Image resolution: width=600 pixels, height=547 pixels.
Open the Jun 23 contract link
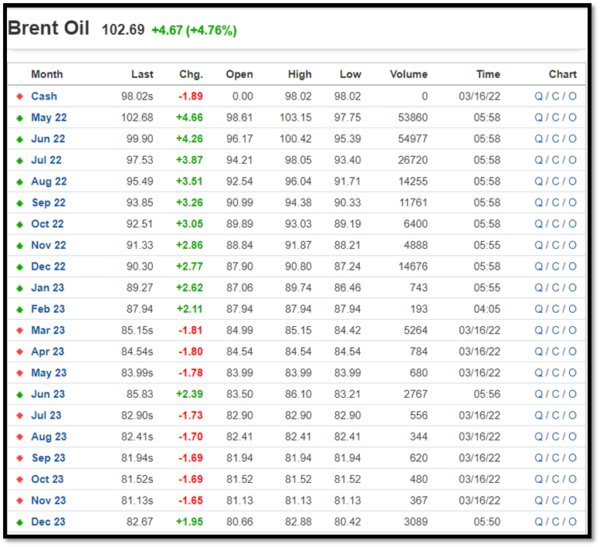point(48,394)
